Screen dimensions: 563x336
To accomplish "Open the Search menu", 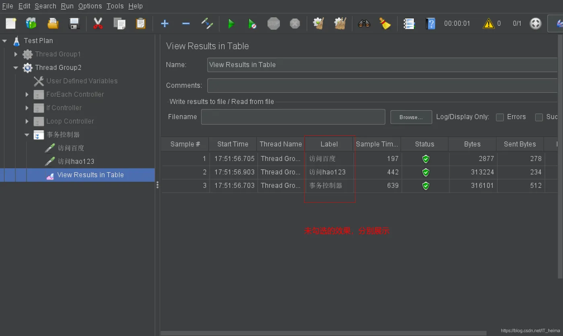I will 45,6.
